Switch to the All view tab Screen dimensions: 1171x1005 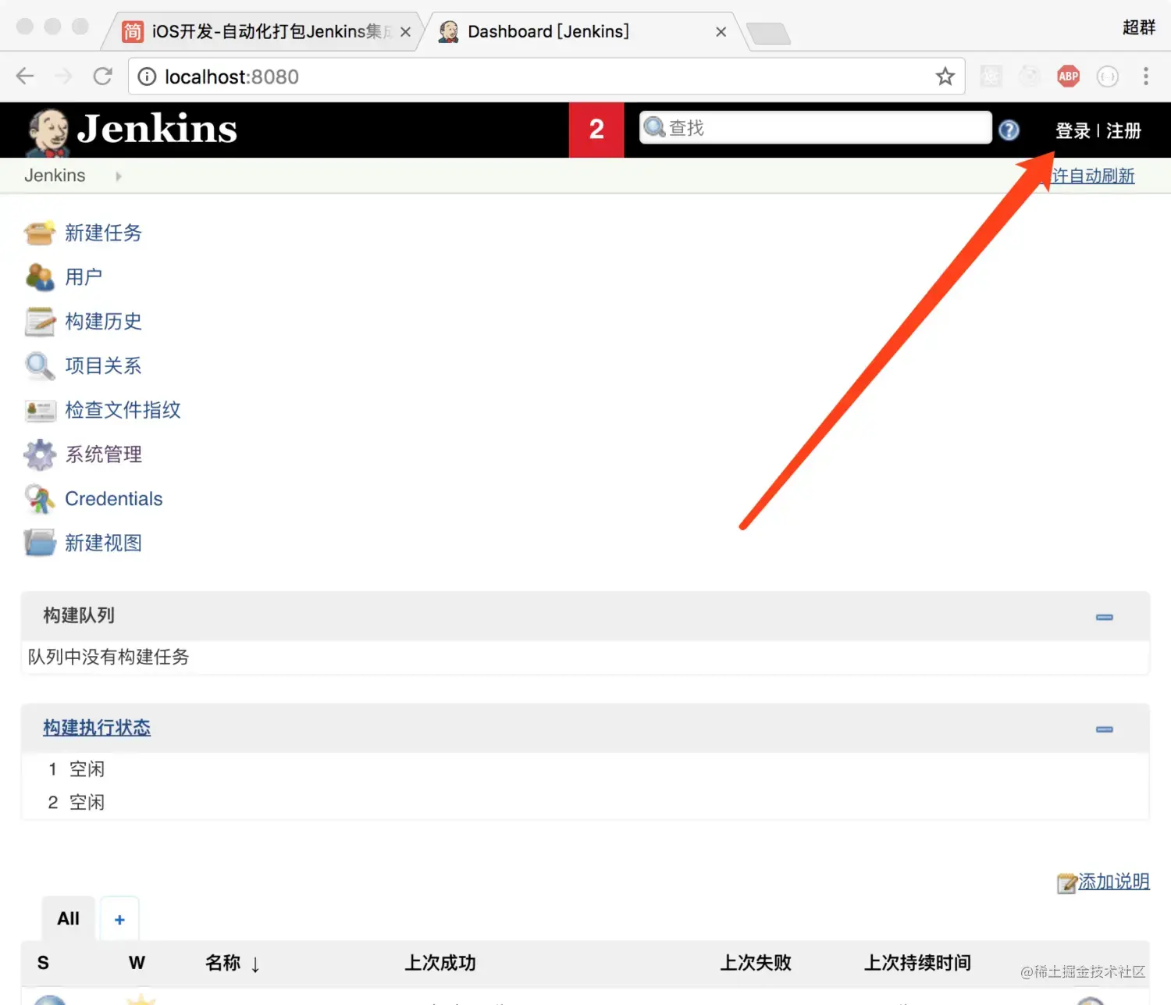67,918
